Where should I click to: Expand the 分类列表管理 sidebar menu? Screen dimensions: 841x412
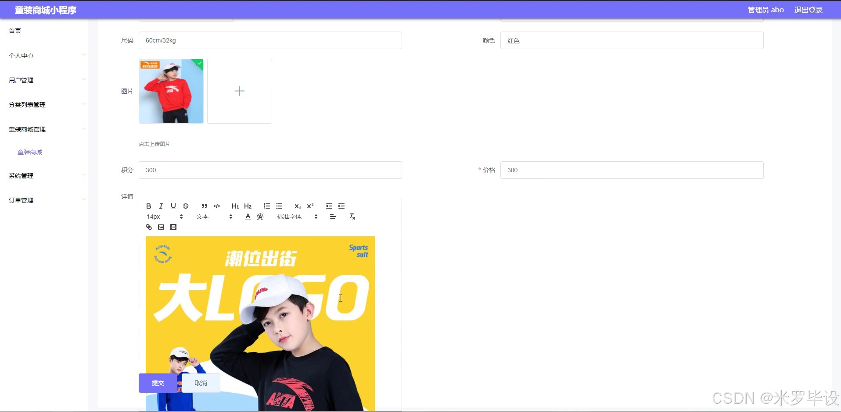[x=44, y=105]
